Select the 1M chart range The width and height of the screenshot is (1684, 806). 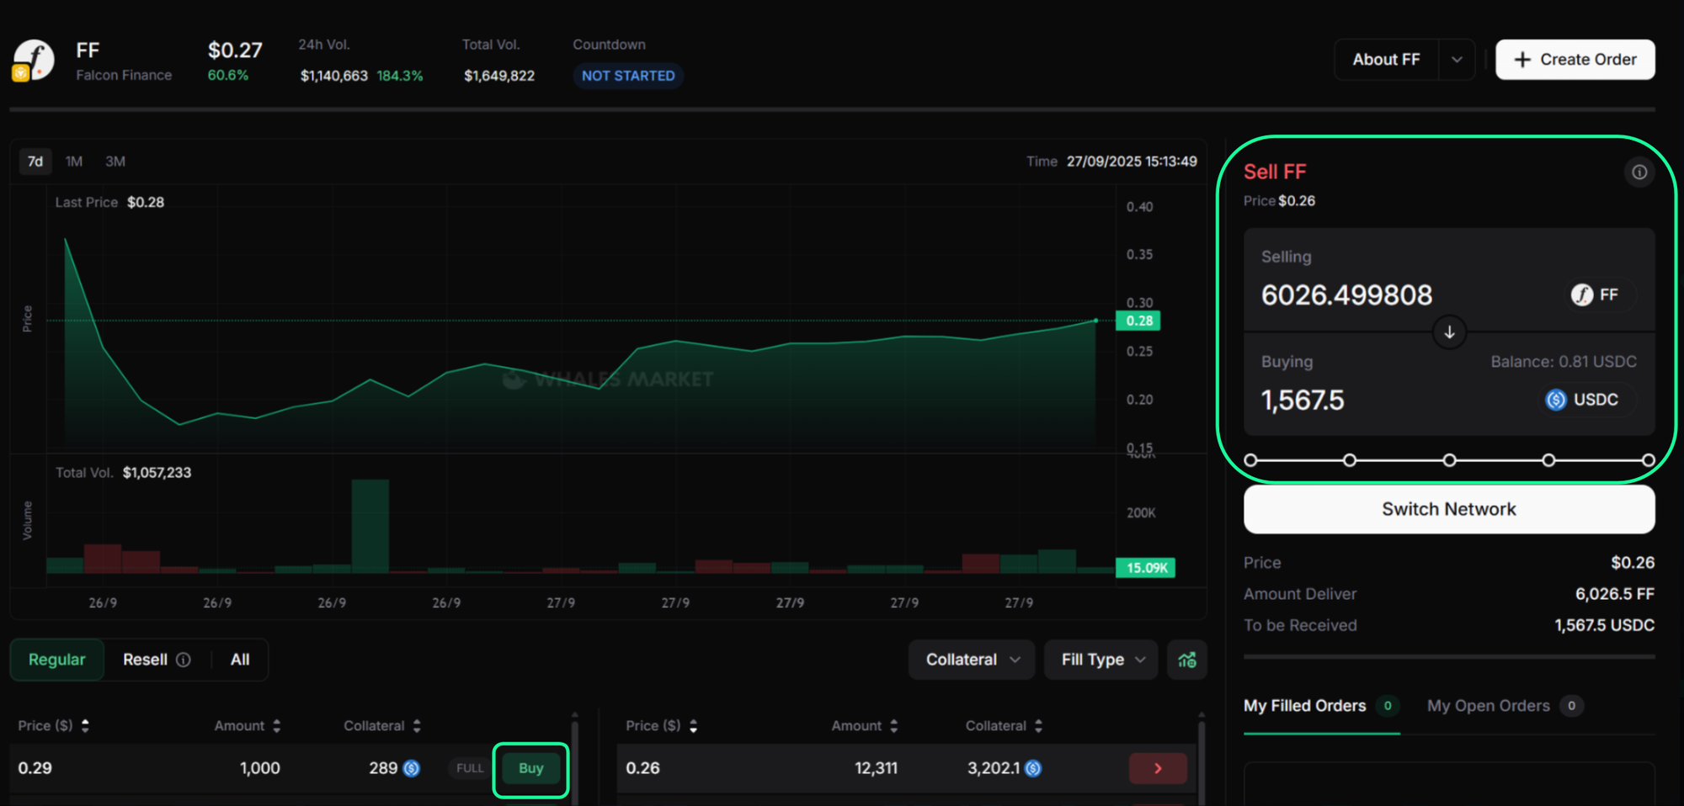click(74, 162)
